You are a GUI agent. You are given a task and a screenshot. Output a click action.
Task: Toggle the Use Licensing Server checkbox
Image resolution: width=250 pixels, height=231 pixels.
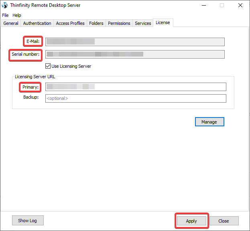pyautogui.click(x=48, y=66)
